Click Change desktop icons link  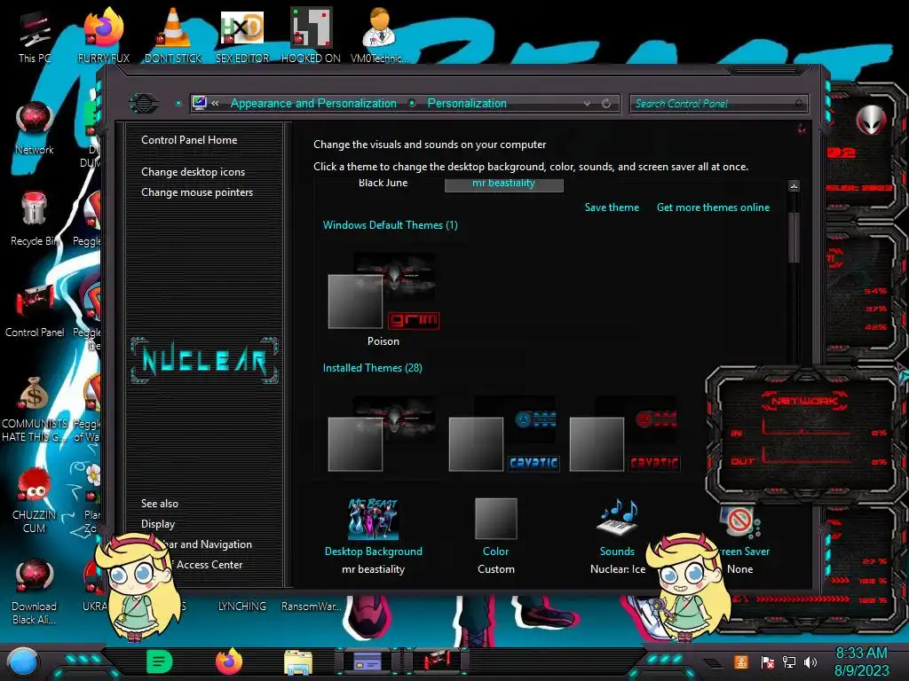(193, 172)
